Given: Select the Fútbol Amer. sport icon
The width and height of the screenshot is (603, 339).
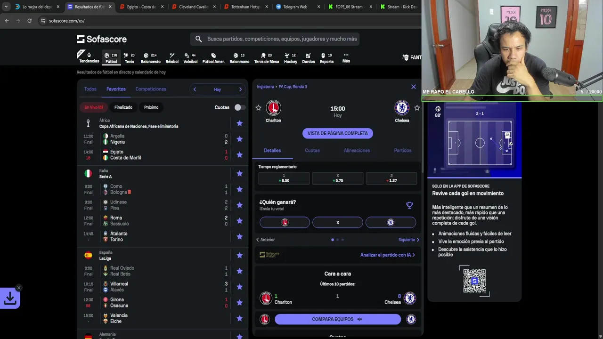Looking at the screenshot, I should coord(213,57).
